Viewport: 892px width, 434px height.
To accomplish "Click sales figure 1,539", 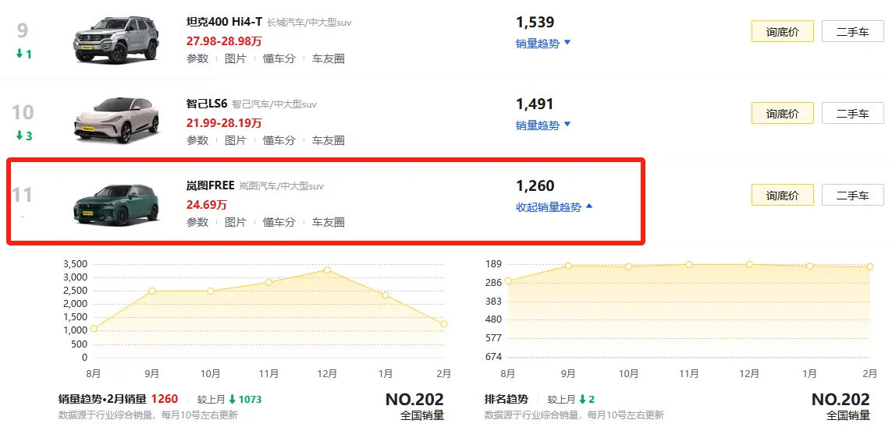I will (535, 22).
